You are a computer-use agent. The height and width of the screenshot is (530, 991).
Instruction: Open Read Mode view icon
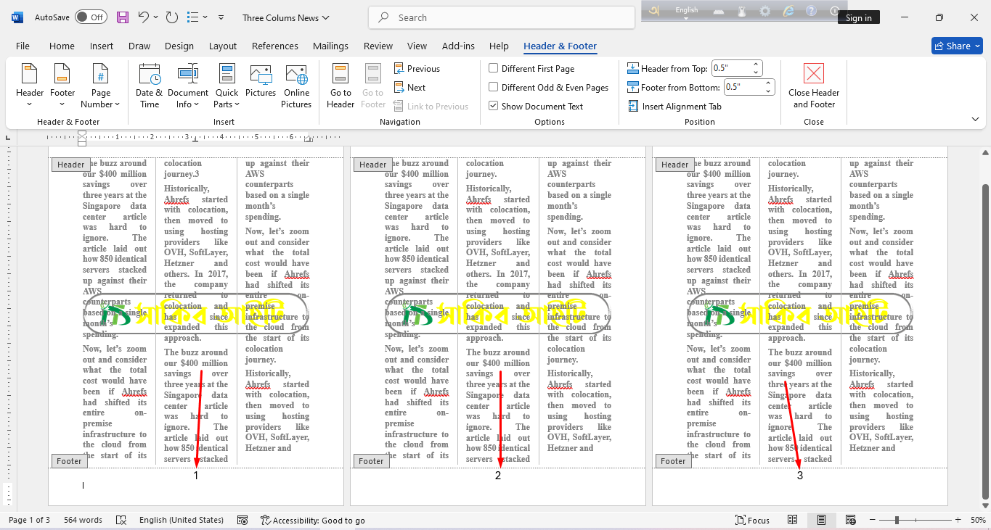(793, 520)
